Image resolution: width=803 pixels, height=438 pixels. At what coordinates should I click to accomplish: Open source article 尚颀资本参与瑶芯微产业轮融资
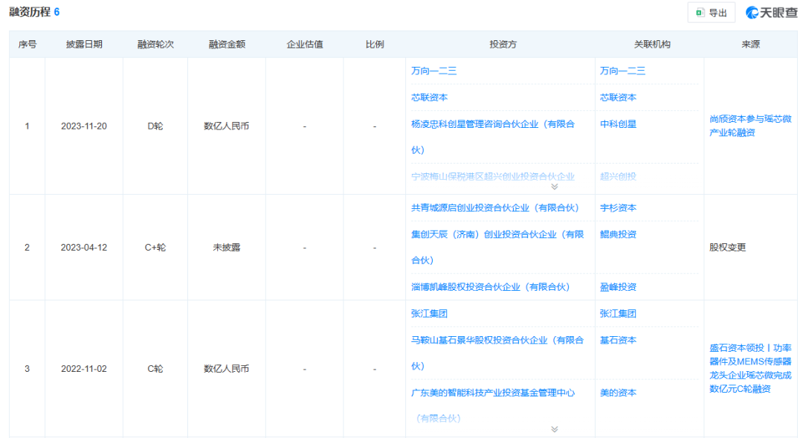coord(750,126)
